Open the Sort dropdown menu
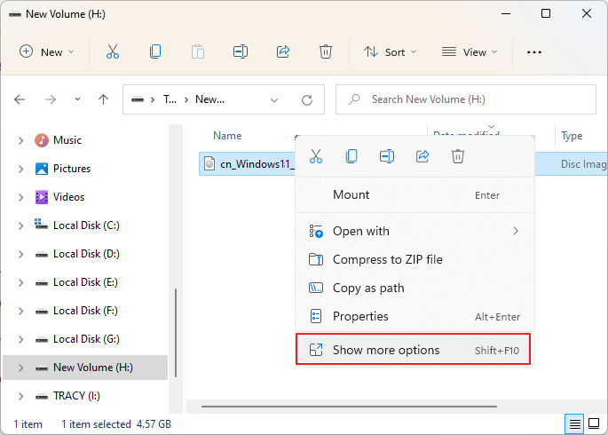This screenshot has width=608, height=435. click(386, 51)
